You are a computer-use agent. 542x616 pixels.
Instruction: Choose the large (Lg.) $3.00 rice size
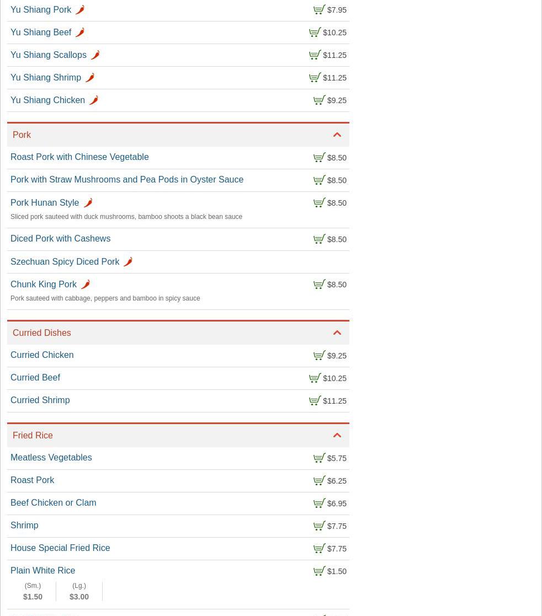[x=79, y=591]
